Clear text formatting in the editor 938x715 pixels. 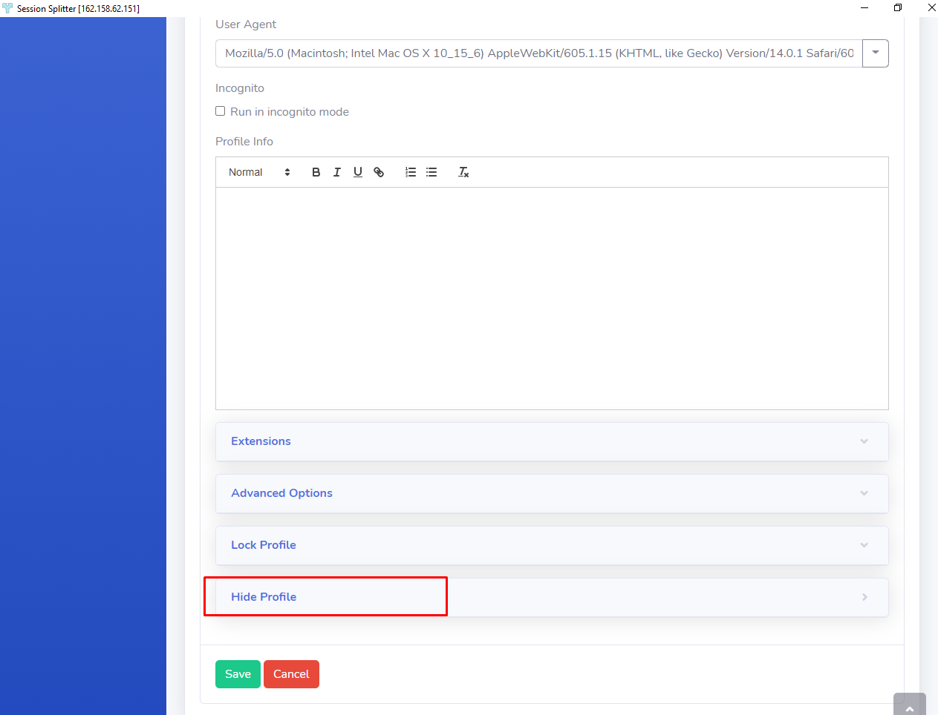point(463,172)
